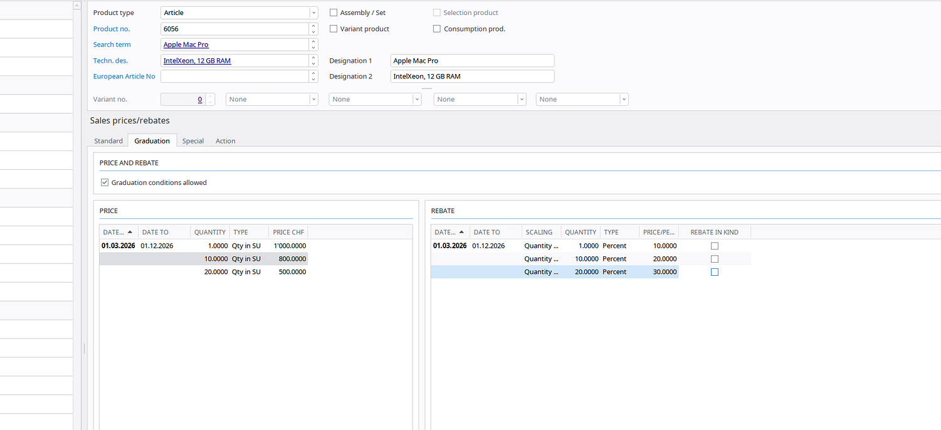Check the Variant product checkbox

(334, 29)
